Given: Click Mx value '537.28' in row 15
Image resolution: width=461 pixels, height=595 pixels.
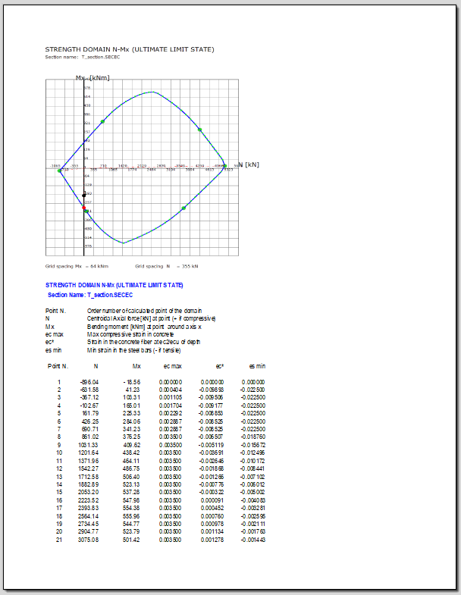Looking at the screenshot, I should [x=131, y=492].
